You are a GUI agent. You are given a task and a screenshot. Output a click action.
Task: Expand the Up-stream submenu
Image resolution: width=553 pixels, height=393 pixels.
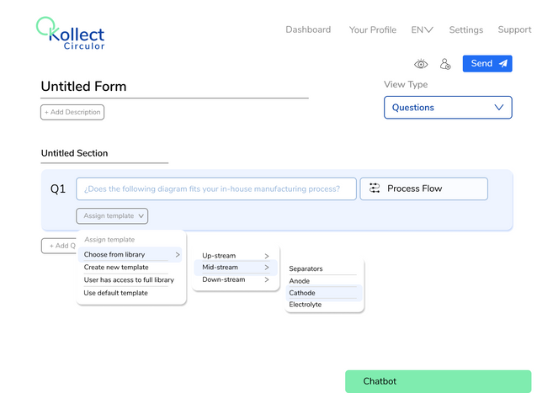pyautogui.click(x=236, y=256)
